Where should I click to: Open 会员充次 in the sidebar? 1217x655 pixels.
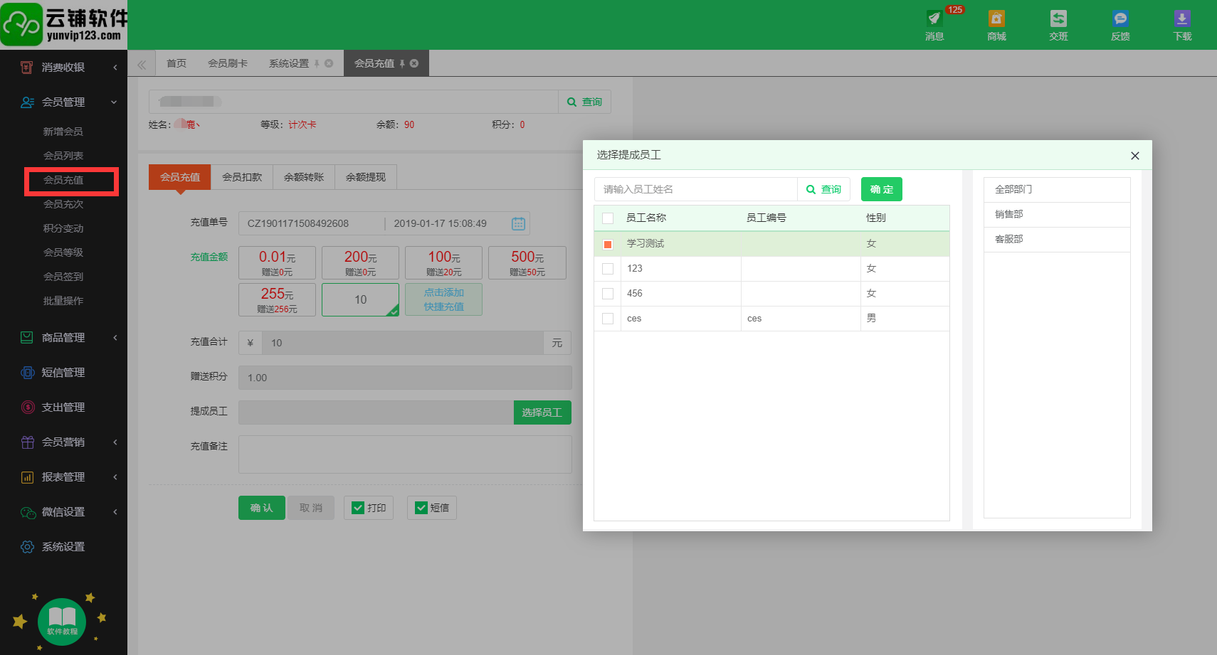pos(63,204)
